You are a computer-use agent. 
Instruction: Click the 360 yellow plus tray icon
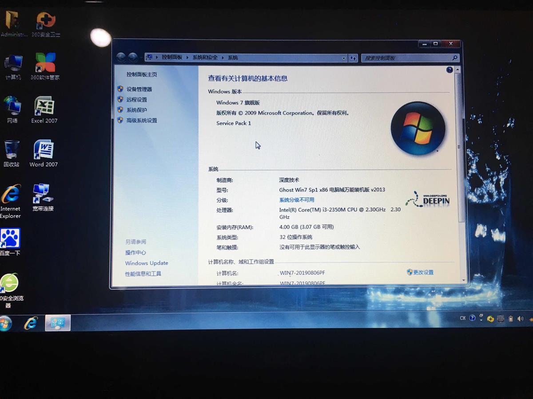(490, 319)
